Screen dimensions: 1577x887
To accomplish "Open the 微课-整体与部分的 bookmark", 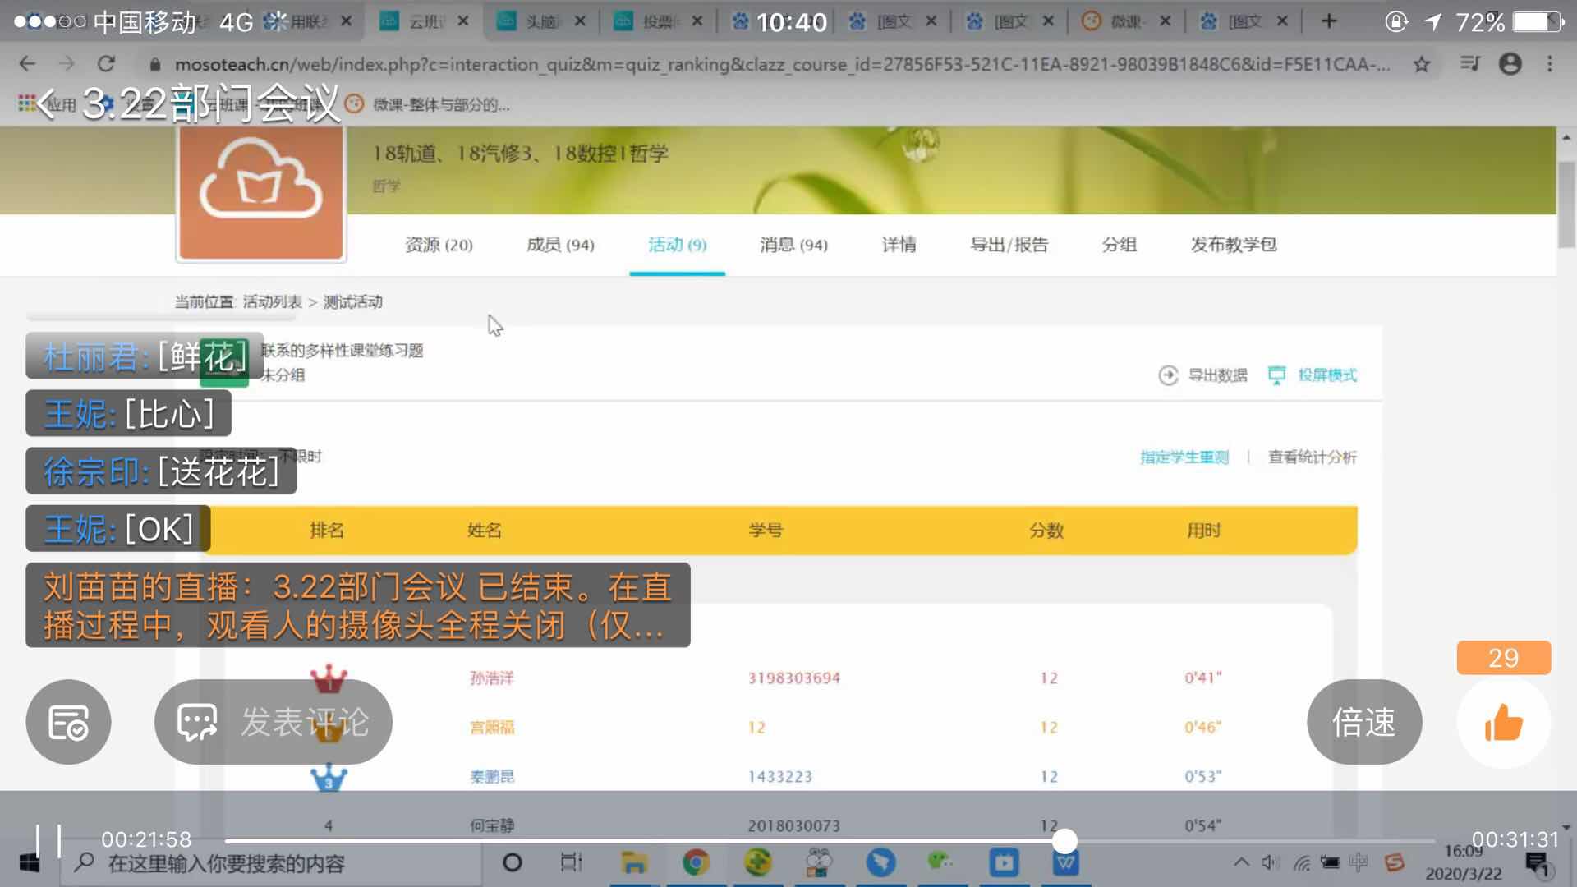I will (429, 104).
